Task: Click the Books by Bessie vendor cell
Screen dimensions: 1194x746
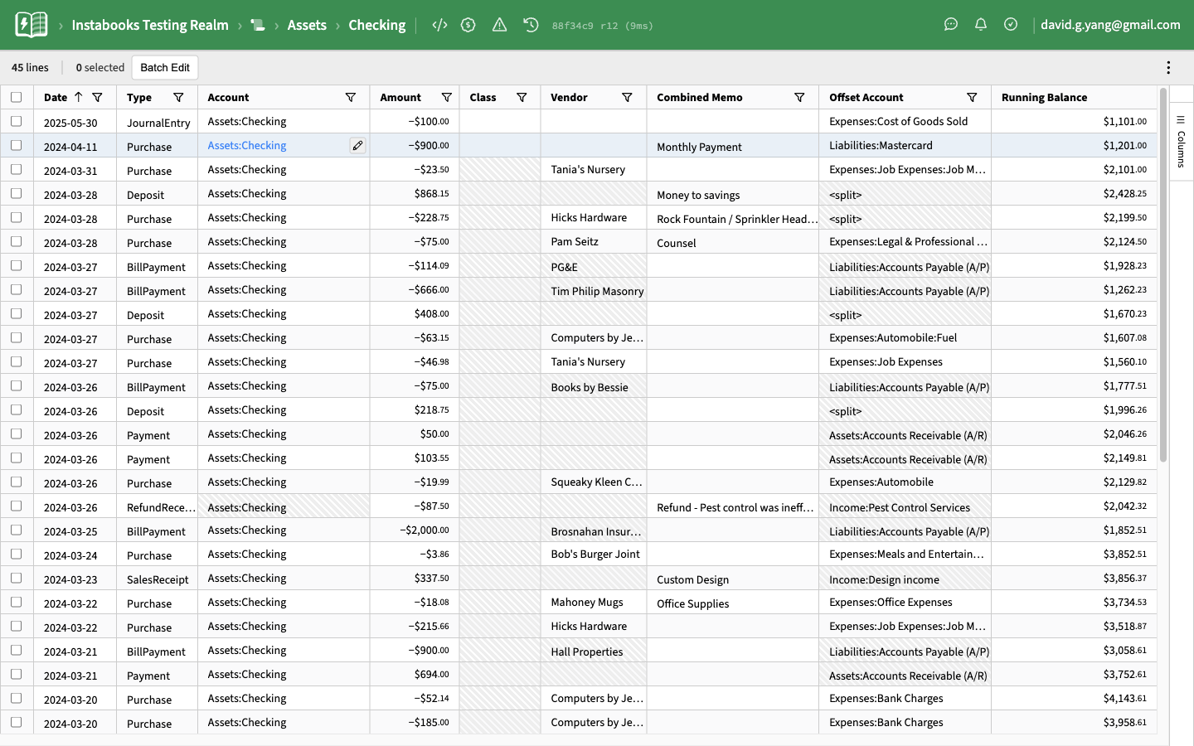Action: [x=593, y=387]
